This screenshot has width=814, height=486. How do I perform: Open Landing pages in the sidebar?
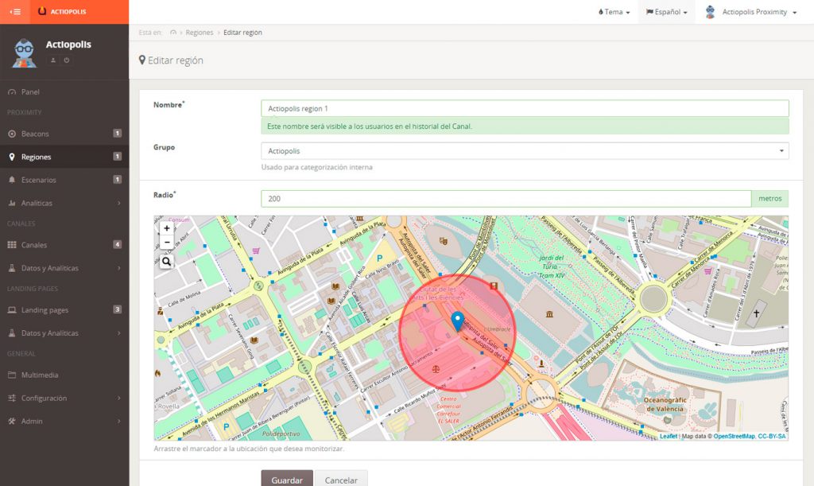[64, 310]
